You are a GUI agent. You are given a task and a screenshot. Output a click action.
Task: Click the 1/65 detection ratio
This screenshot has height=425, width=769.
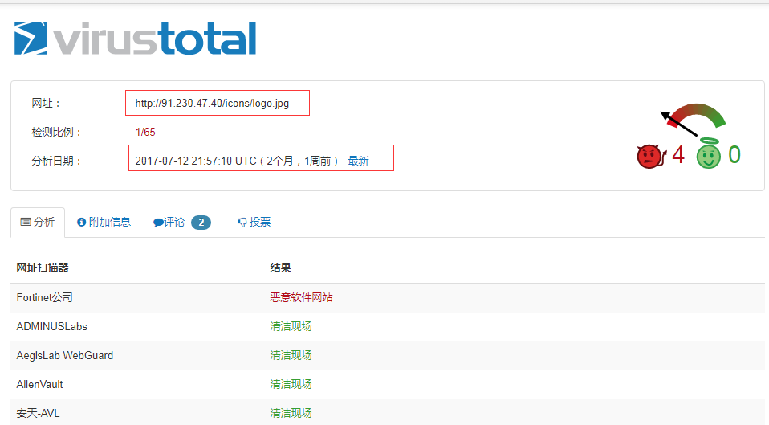coord(145,132)
